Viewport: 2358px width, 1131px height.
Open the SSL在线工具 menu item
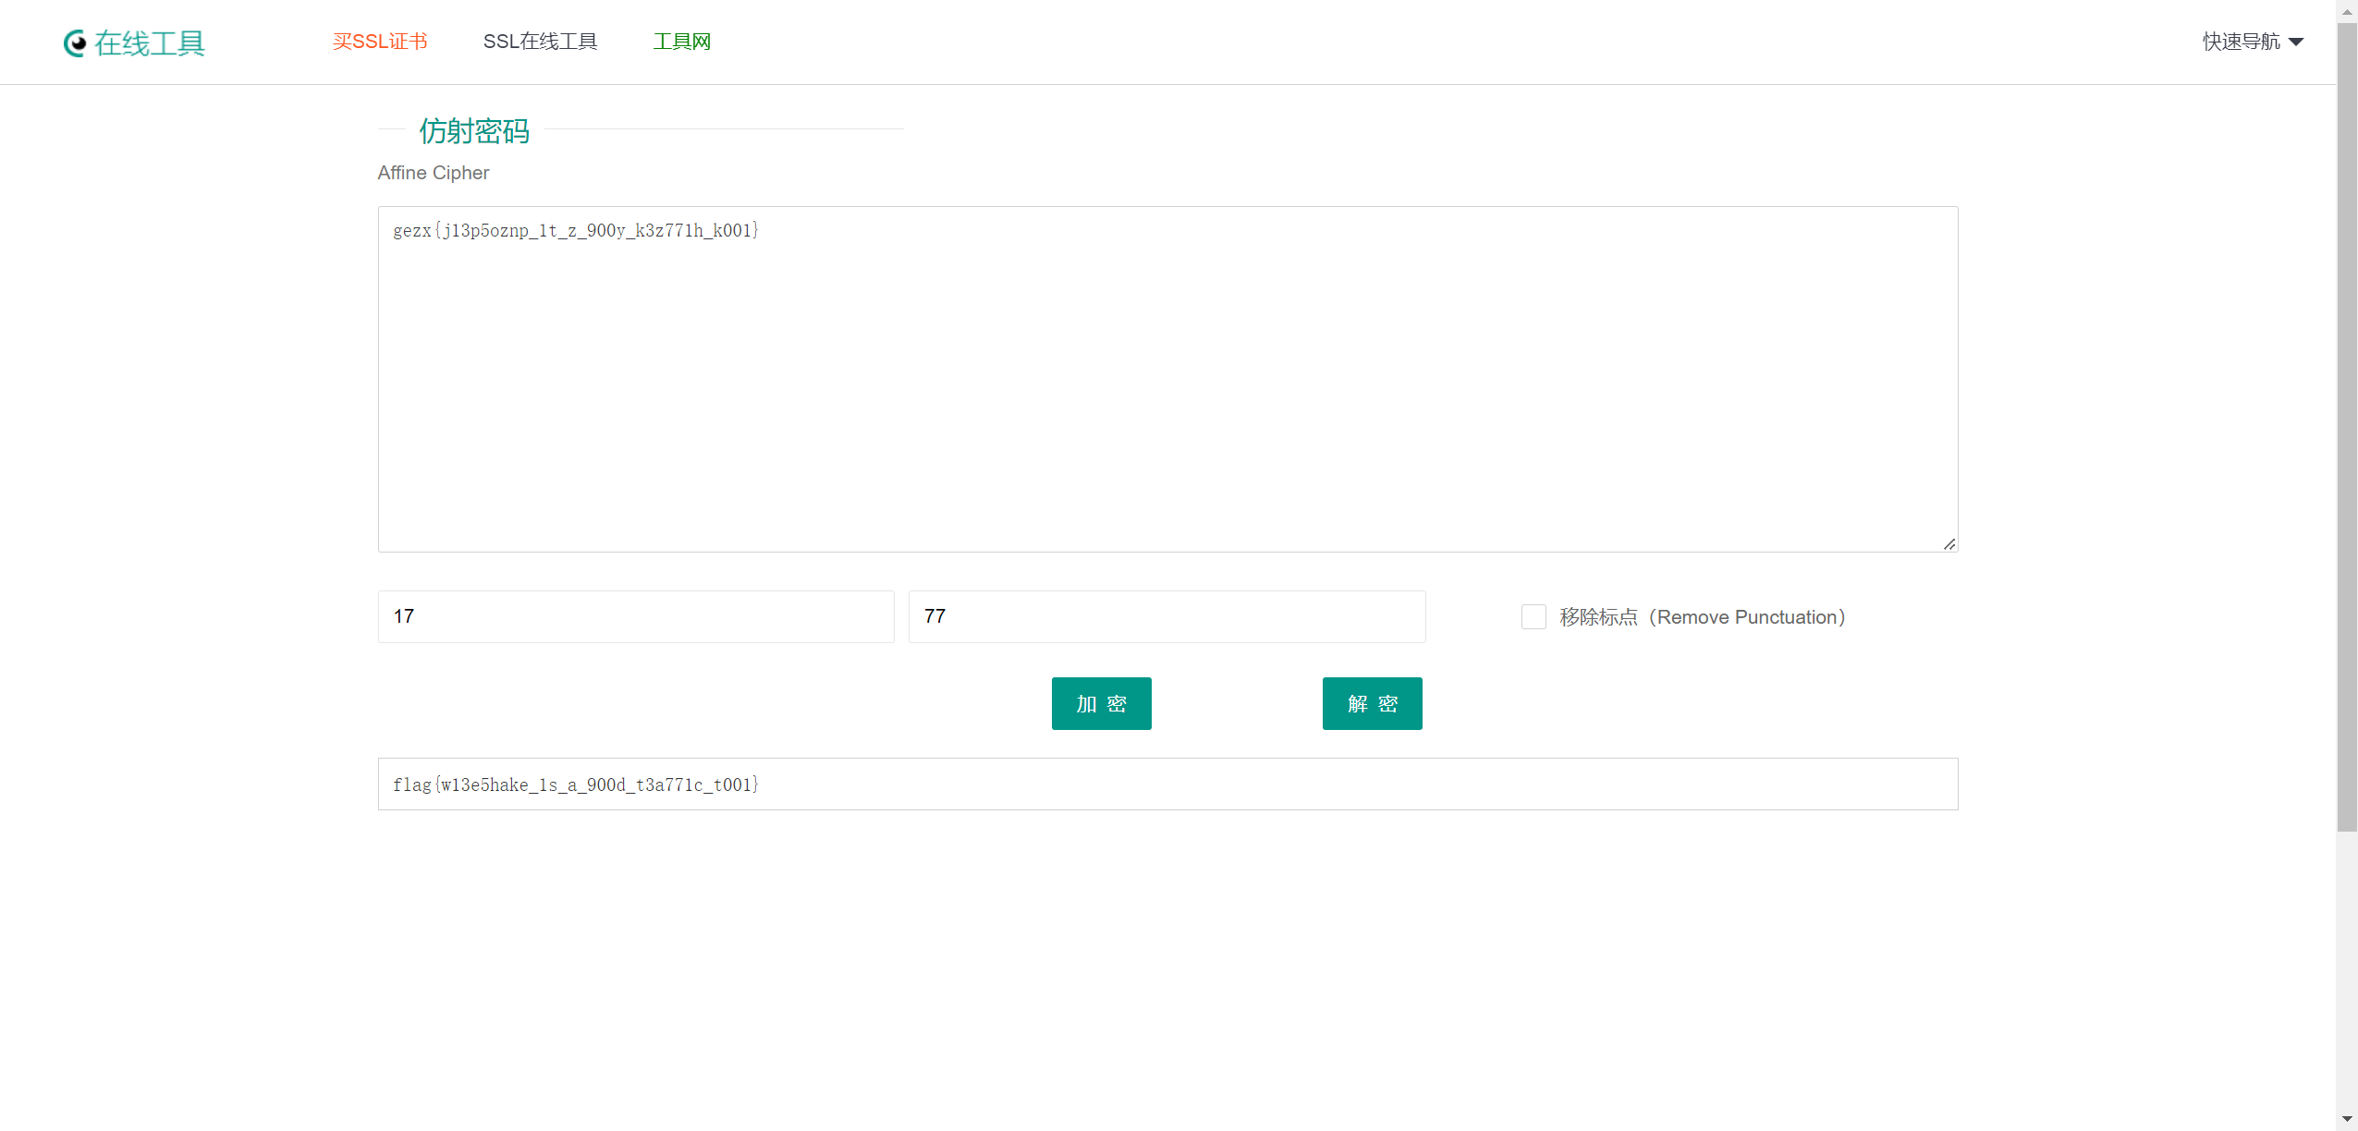(540, 42)
